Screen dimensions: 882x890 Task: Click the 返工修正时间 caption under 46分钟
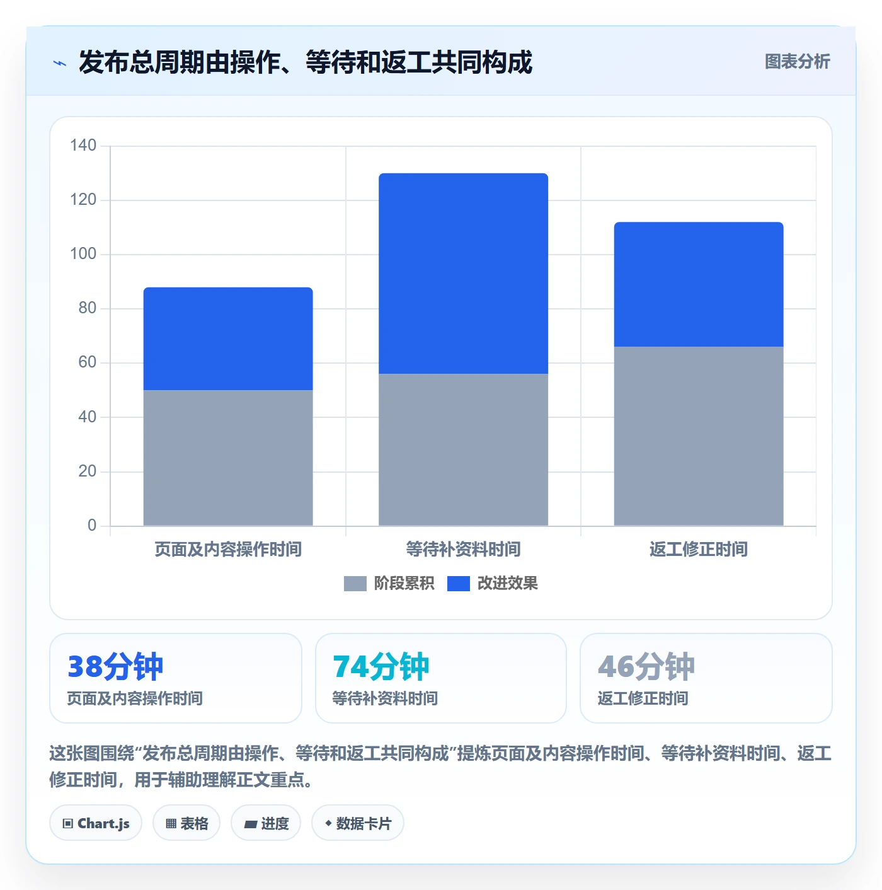pyautogui.click(x=643, y=698)
